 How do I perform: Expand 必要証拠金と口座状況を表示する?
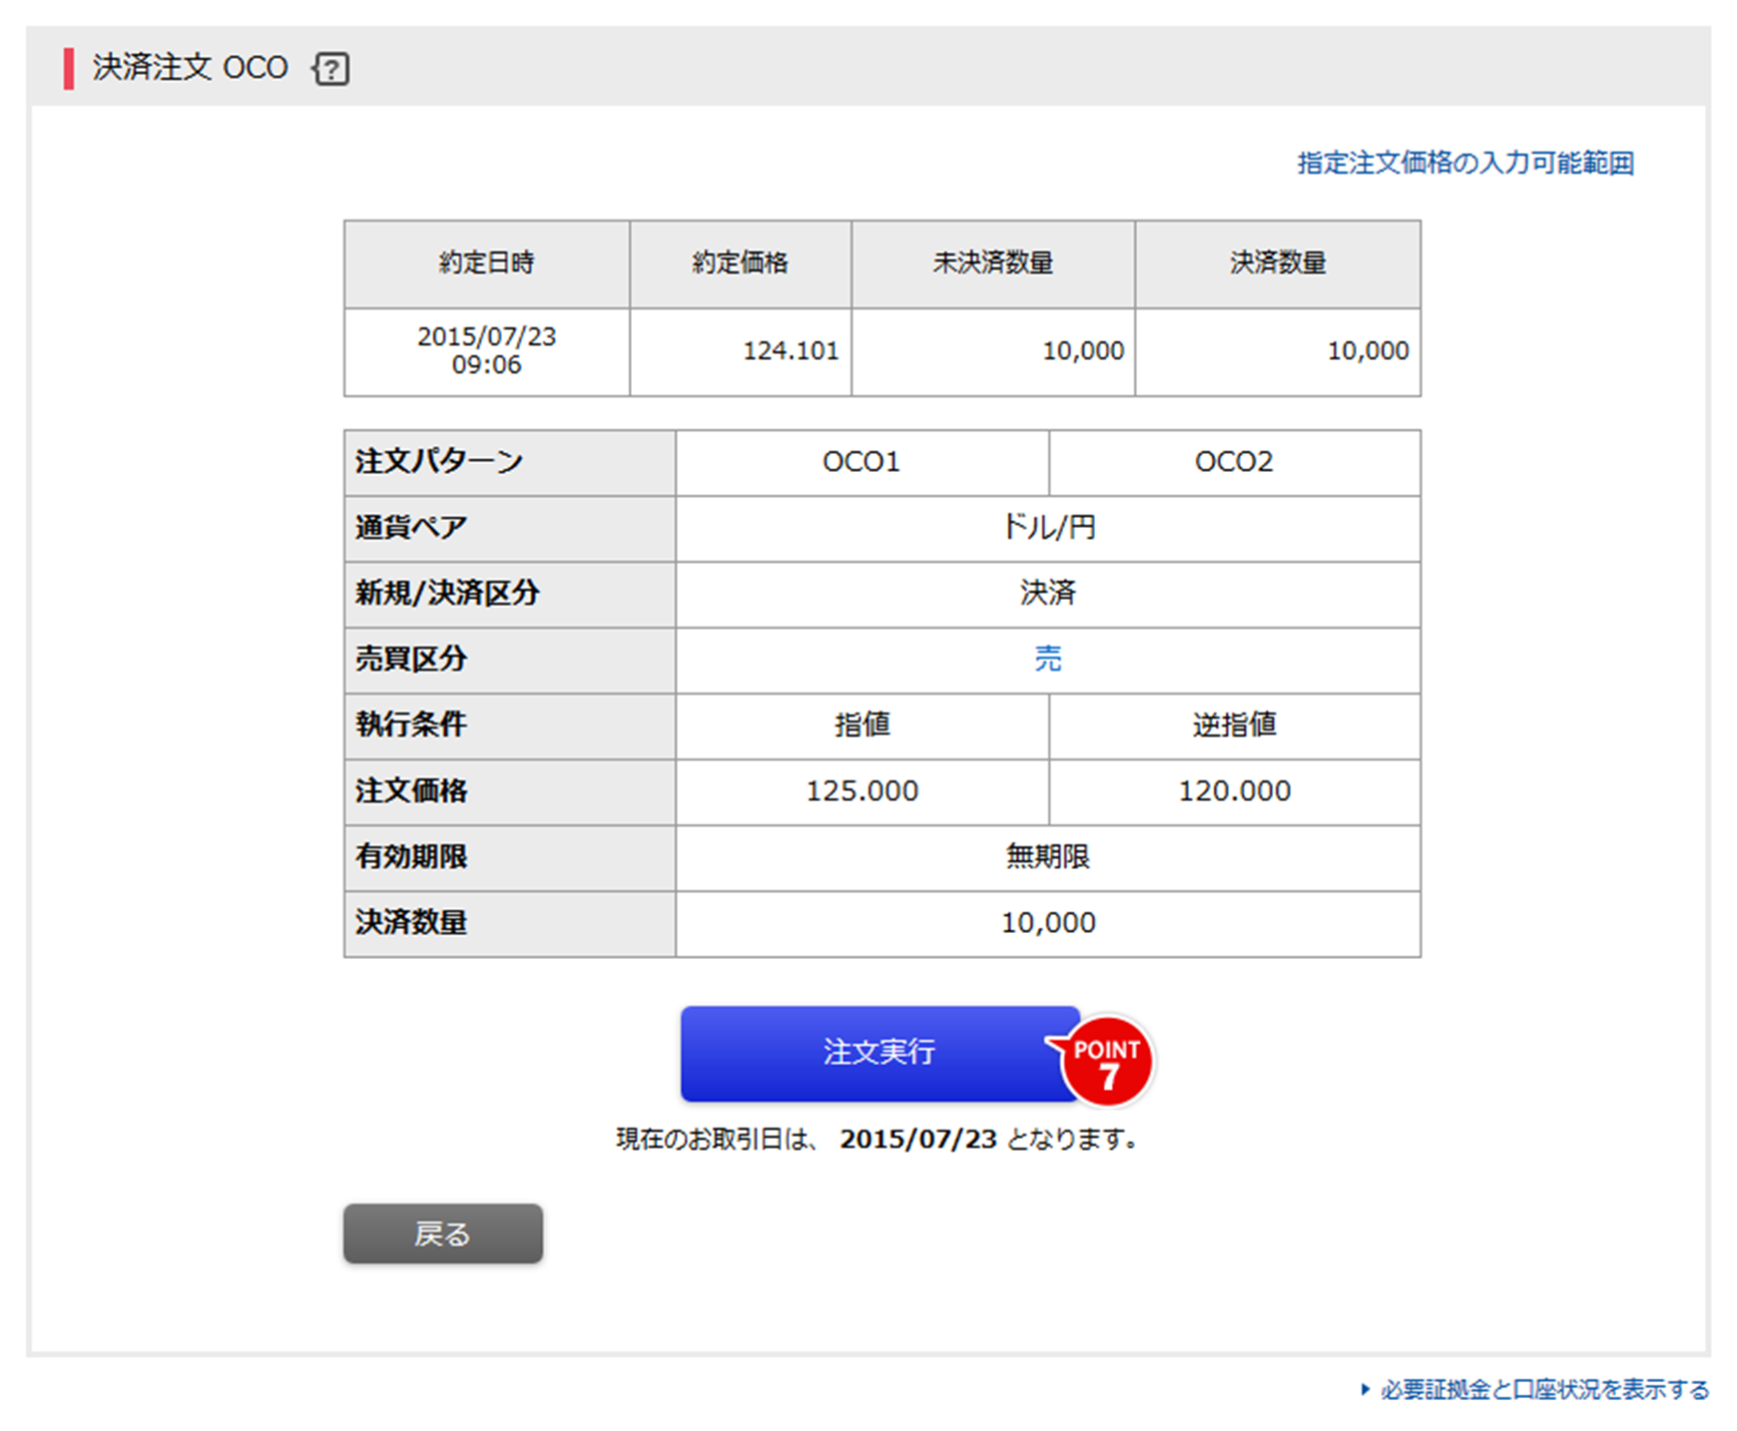[1542, 1389]
